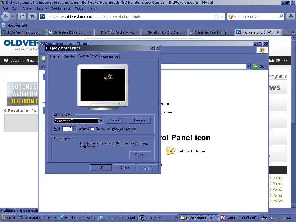Select the Screen Saver tab
The width and height of the screenshot is (296, 222).
pyautogui.click(x=88, y=56)
